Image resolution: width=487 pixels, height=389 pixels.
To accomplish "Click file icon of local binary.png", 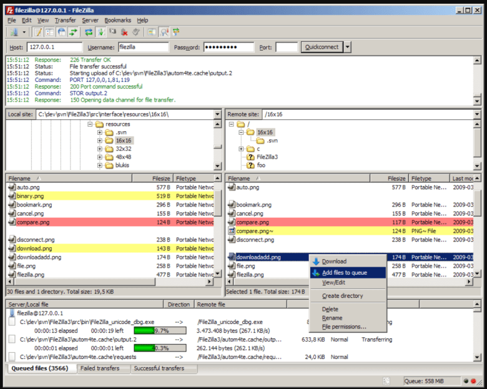I will (12, 195).
